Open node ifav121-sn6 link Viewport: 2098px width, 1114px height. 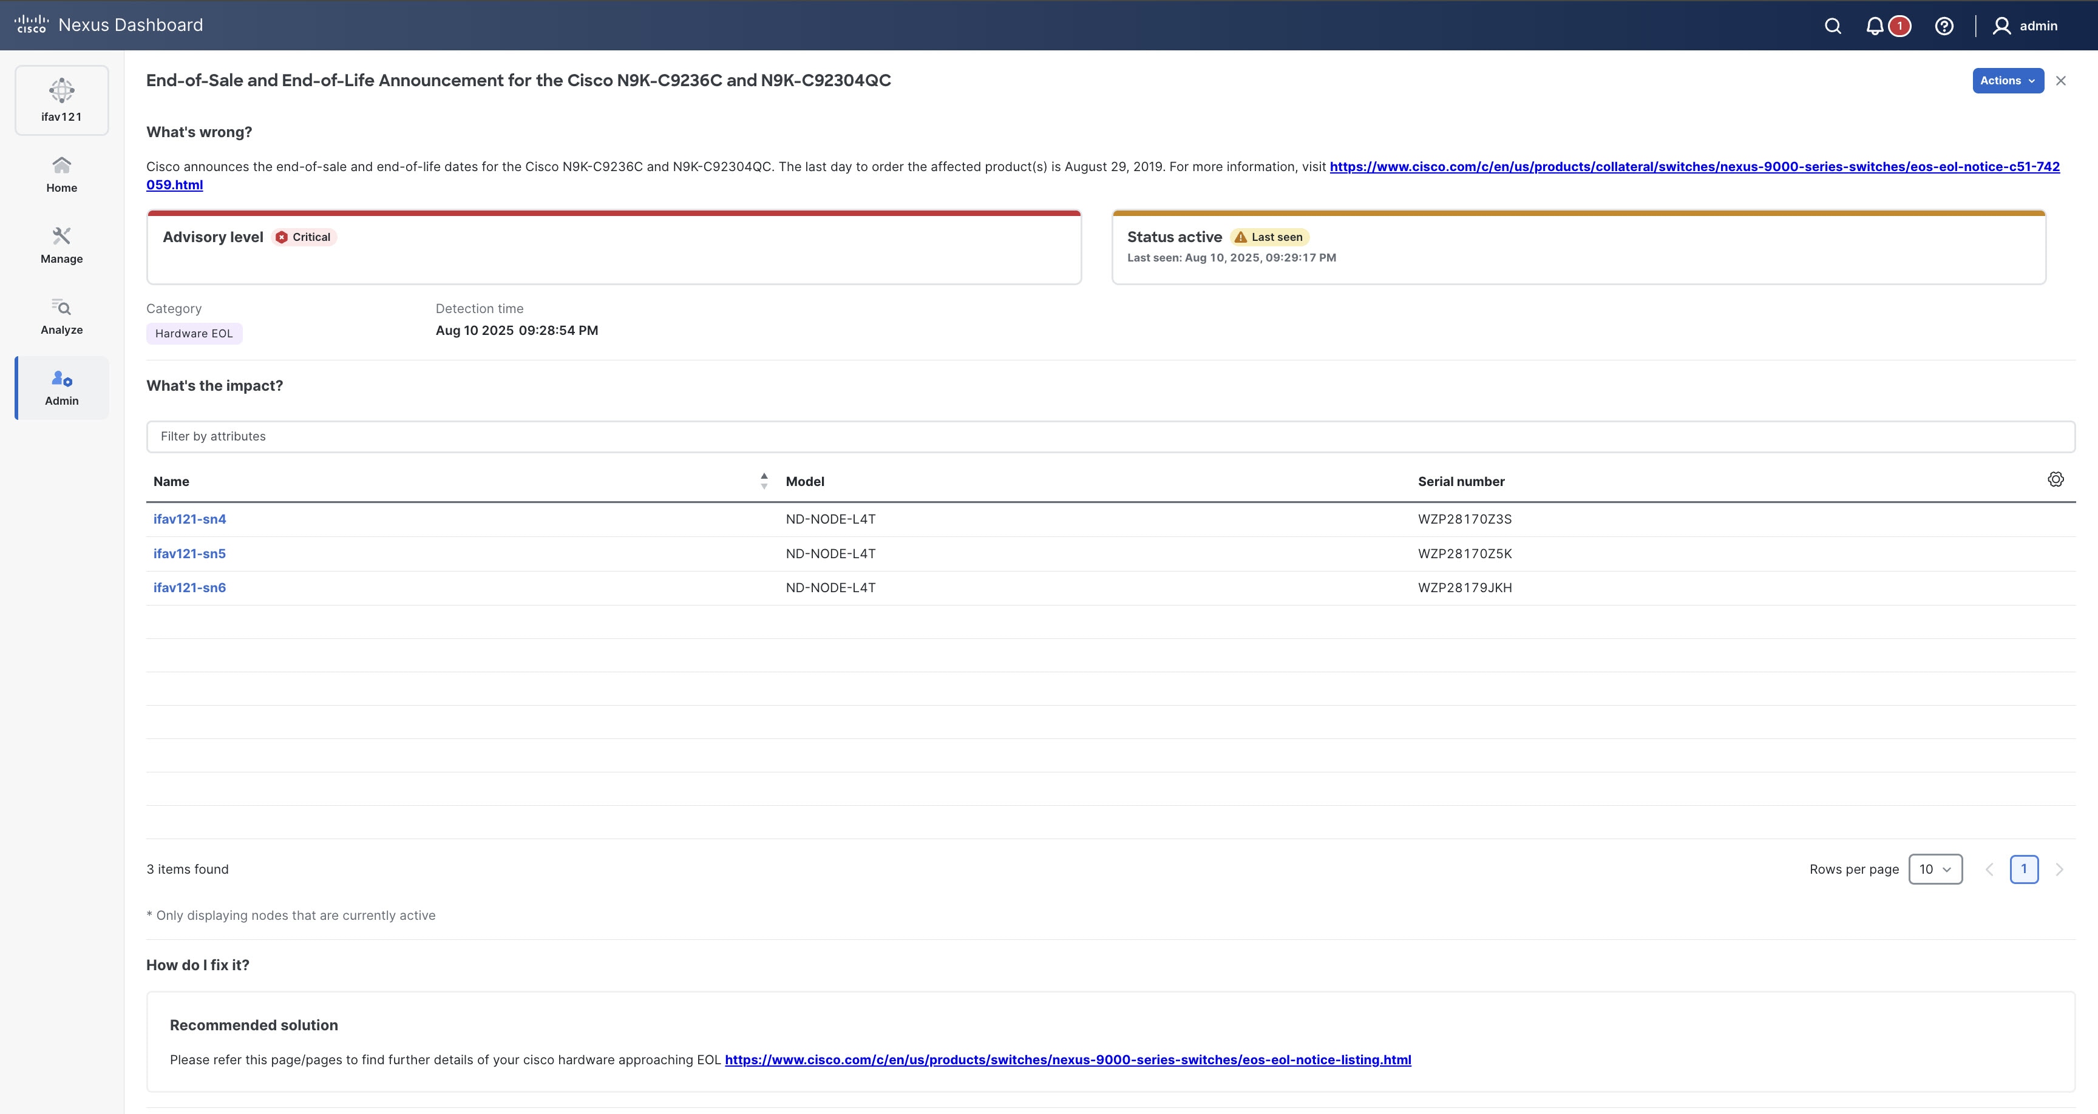190,588
